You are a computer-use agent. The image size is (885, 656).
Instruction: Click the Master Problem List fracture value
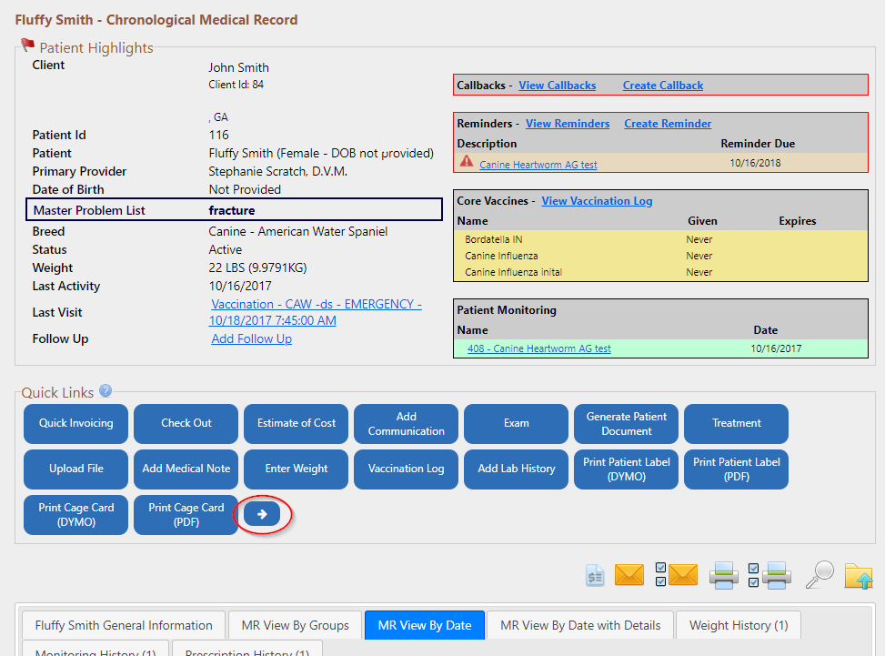coord(231,210)
